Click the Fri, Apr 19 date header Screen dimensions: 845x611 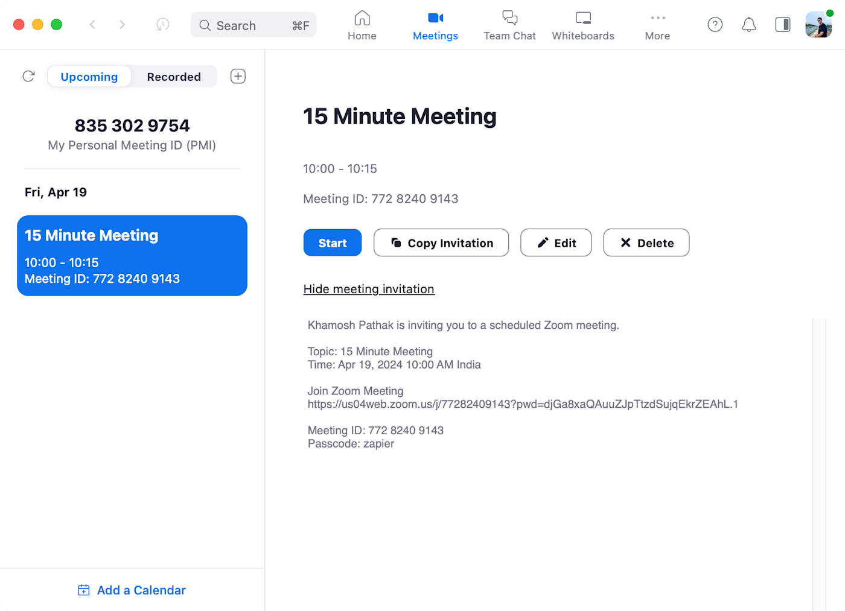click(x=56, y=192)
